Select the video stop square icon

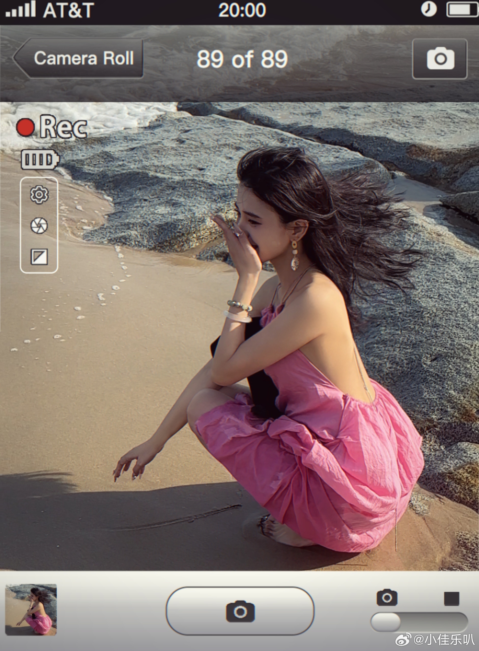[x=452, y=599]
